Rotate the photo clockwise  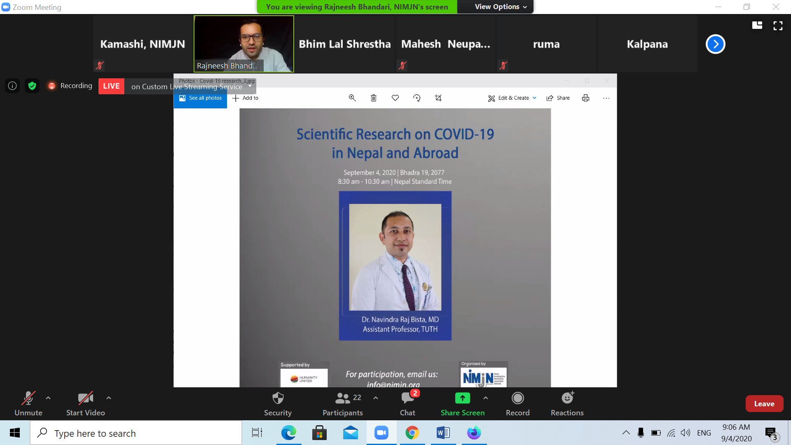click(417, 98)
